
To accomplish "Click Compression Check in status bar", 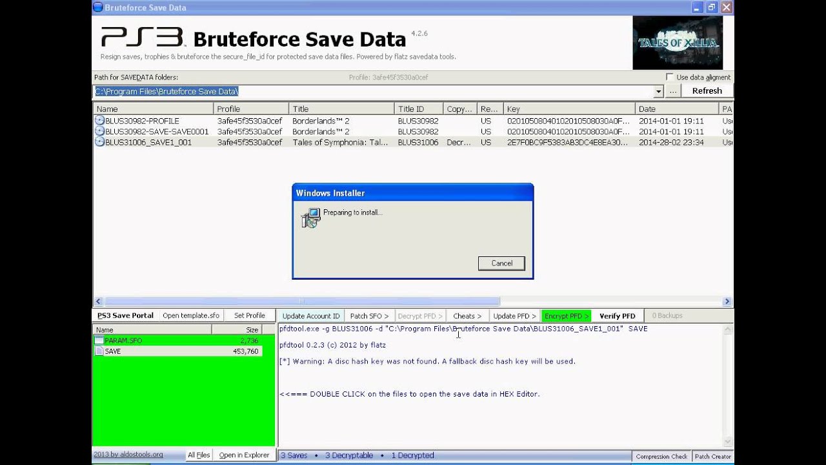I will click(661, 456).
